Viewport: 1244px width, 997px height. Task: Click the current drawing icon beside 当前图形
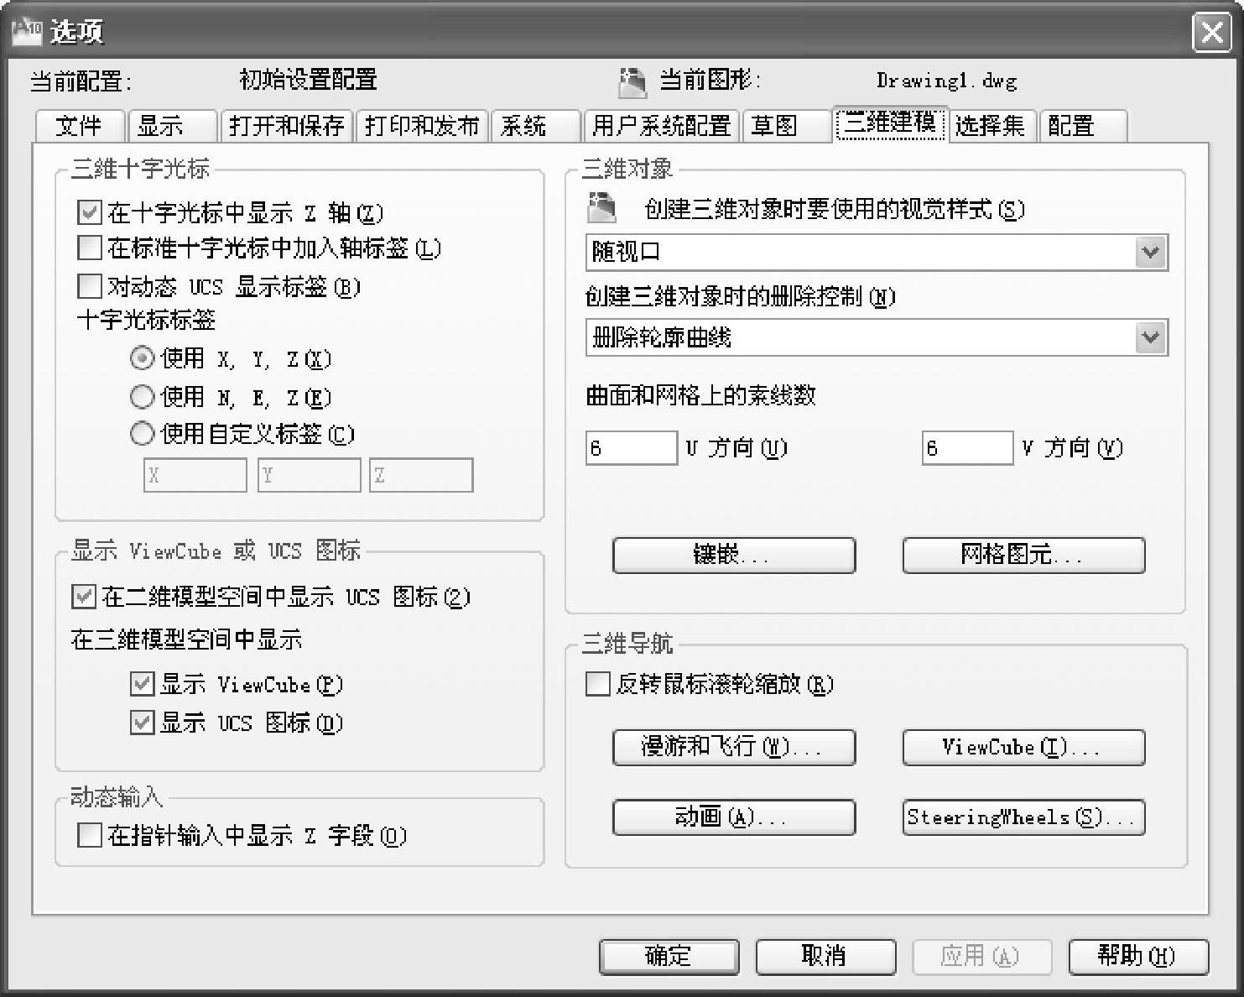coord(632,81)
